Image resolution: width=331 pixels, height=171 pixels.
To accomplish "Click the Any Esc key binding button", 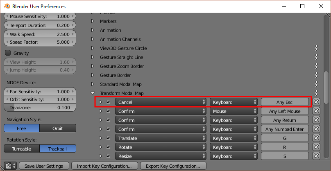I will (x=285, y=102).
